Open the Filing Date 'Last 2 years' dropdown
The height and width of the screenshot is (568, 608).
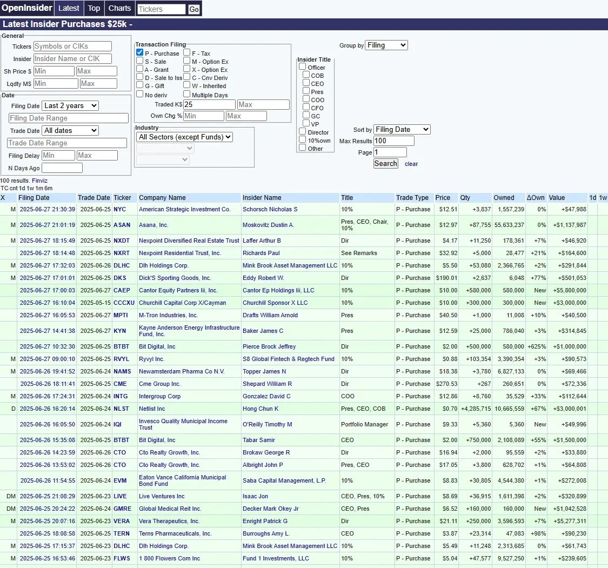point(70,105)
